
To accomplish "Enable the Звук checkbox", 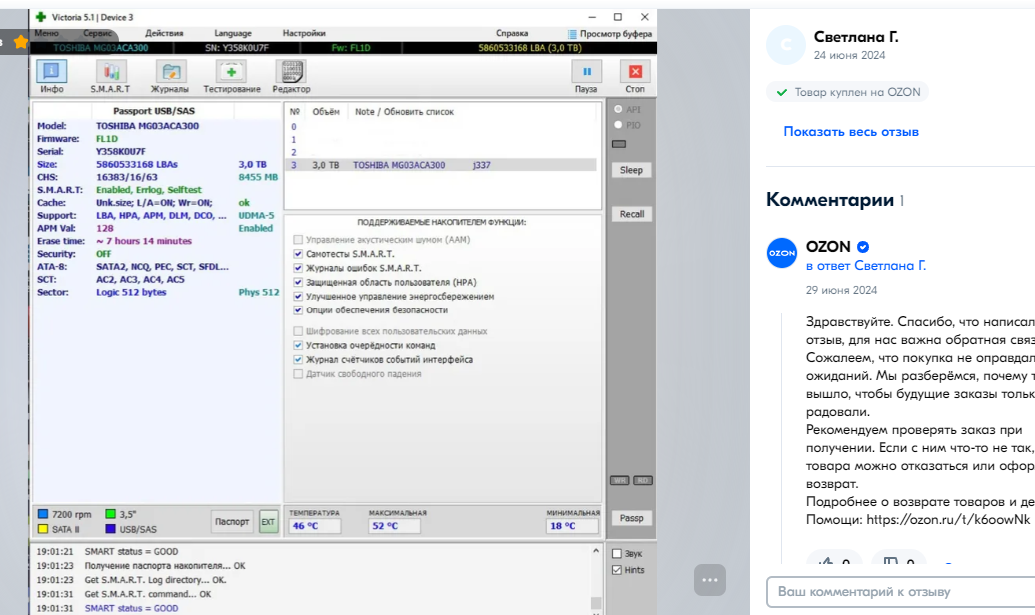I will [x=617, y=554].
